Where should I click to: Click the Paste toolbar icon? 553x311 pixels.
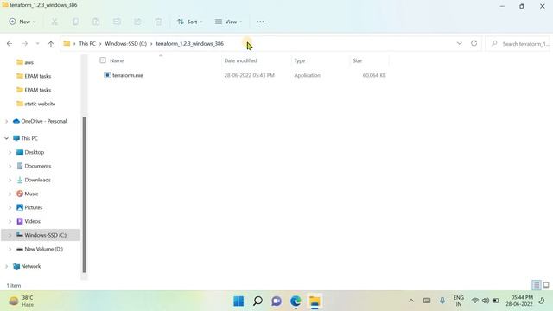[x=96, y=22]
